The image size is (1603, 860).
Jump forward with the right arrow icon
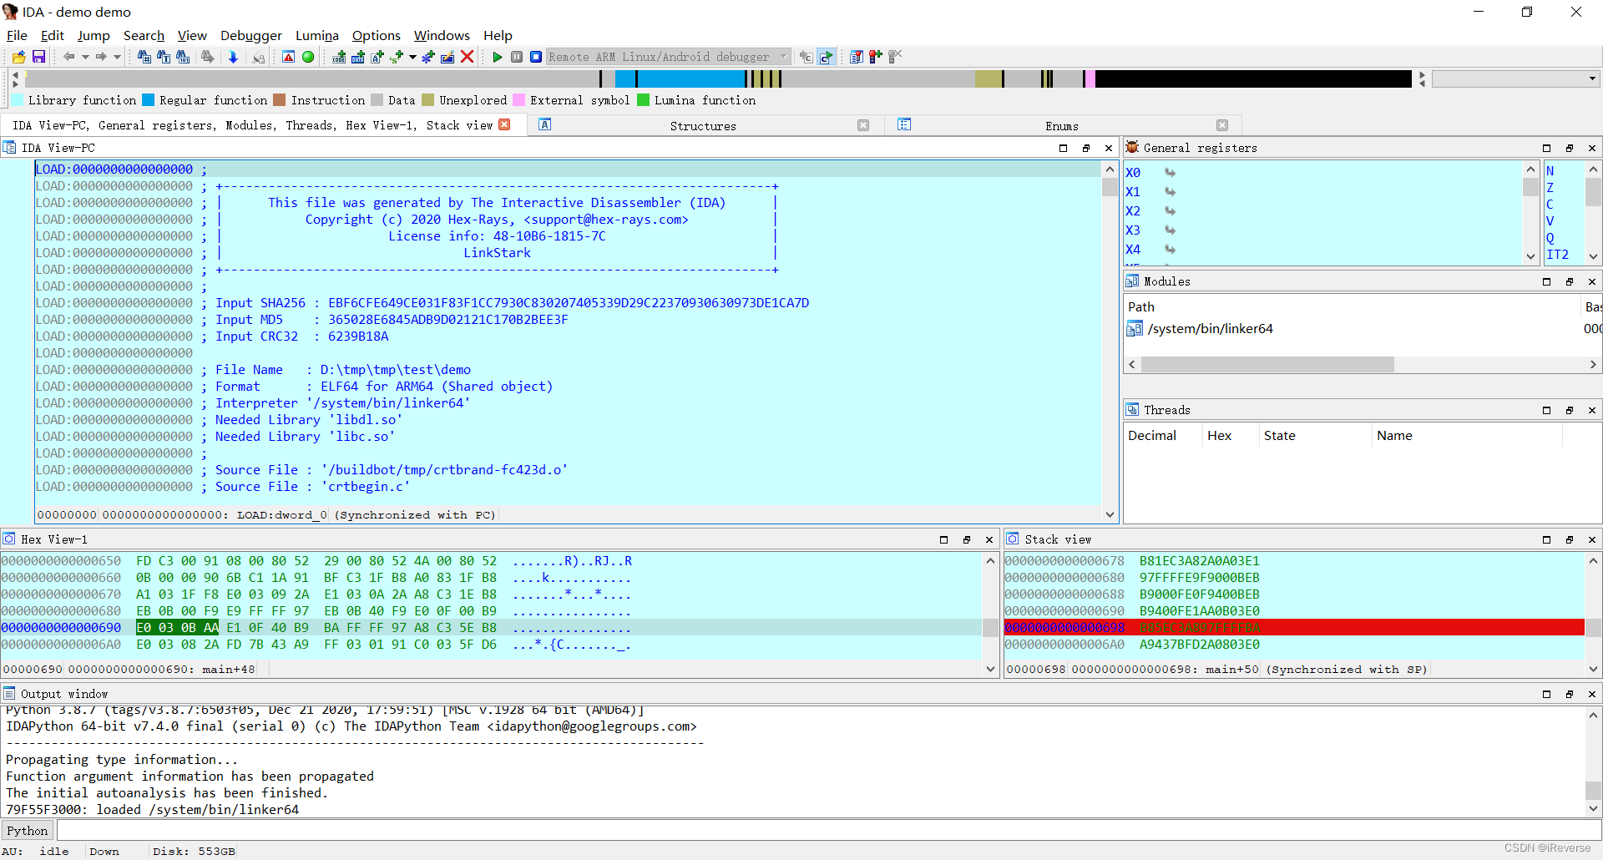point(101,57)
